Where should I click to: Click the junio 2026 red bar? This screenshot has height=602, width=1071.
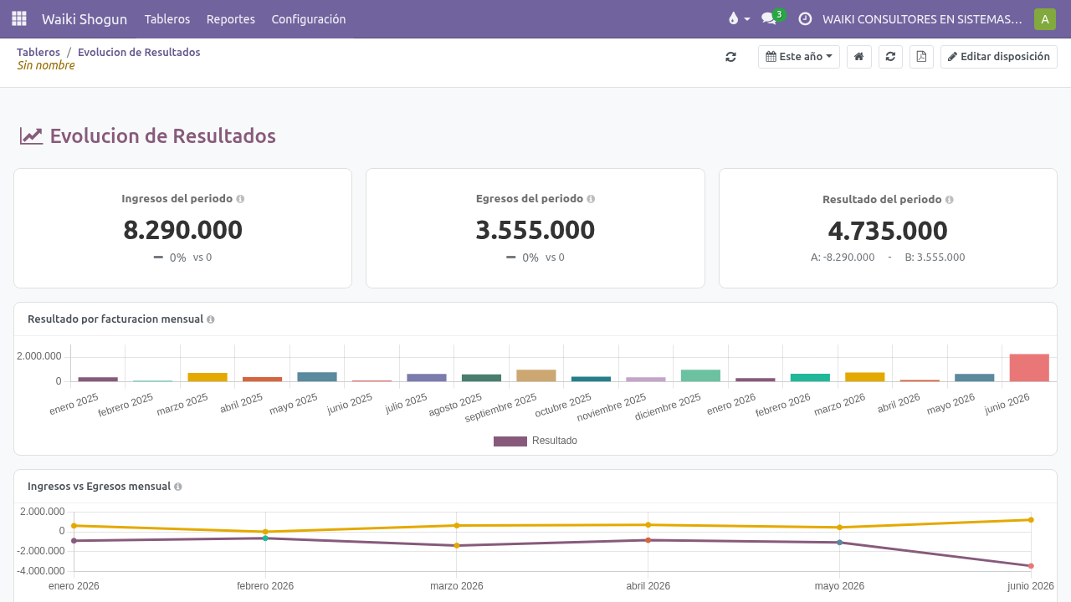1029,368
